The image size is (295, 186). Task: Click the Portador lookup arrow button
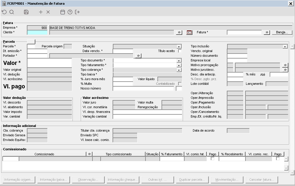pos(138,56)
